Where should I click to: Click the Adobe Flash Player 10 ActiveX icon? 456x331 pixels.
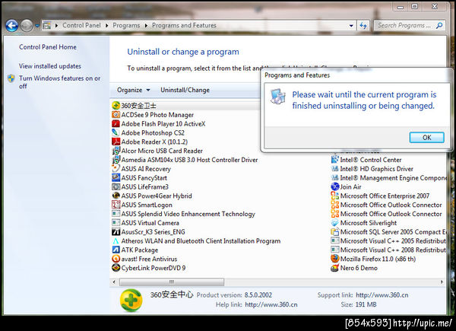point(116,123)
